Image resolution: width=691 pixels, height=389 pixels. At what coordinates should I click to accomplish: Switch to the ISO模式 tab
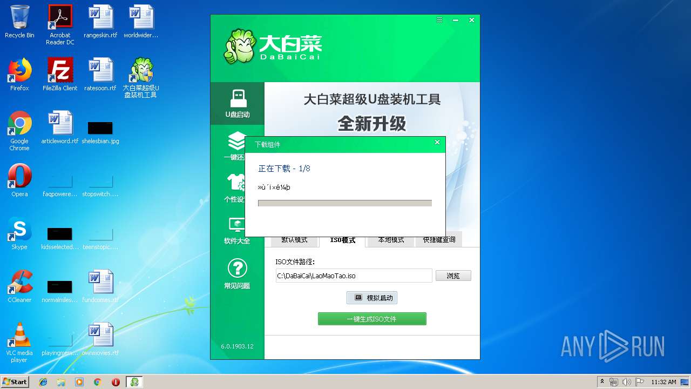point(343,240)
